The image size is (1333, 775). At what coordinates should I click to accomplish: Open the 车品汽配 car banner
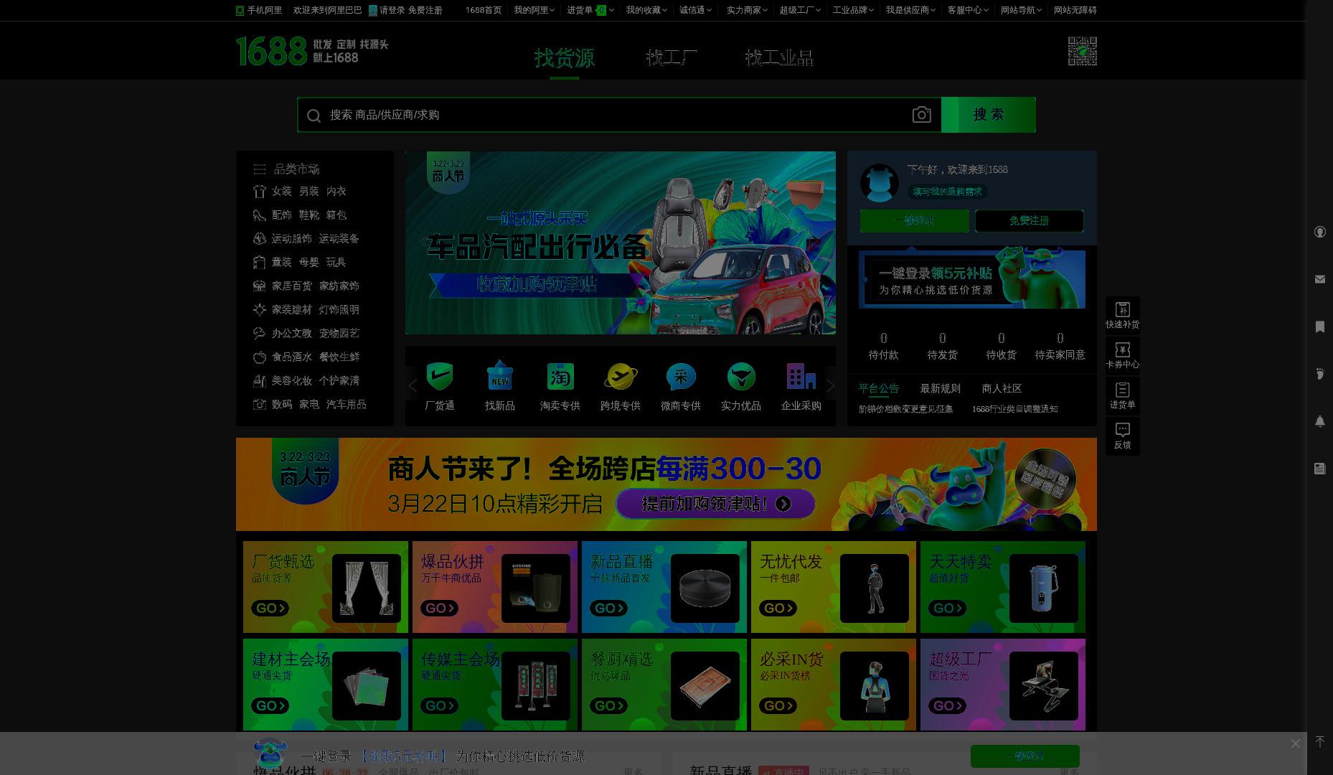621,243
